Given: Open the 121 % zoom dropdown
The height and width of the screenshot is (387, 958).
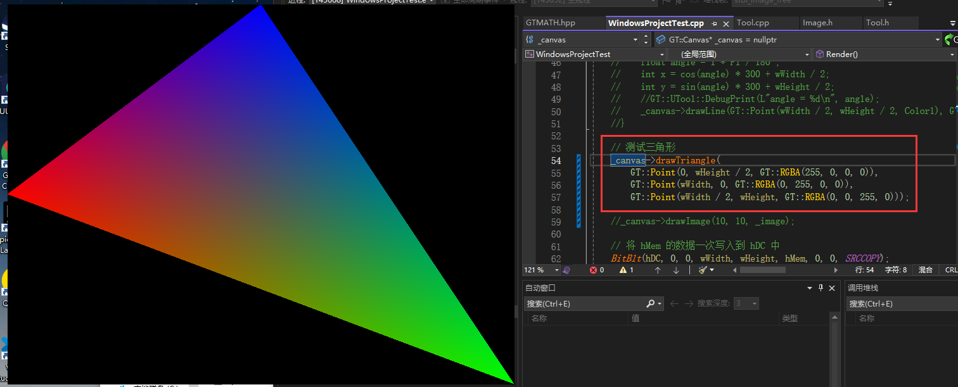Looking at the screenshot, I should point(556,270).
